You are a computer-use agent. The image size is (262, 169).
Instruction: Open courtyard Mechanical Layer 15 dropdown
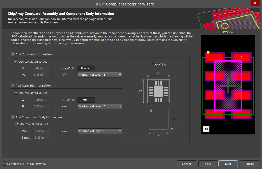pyautogui.click(x=100, y=75)
